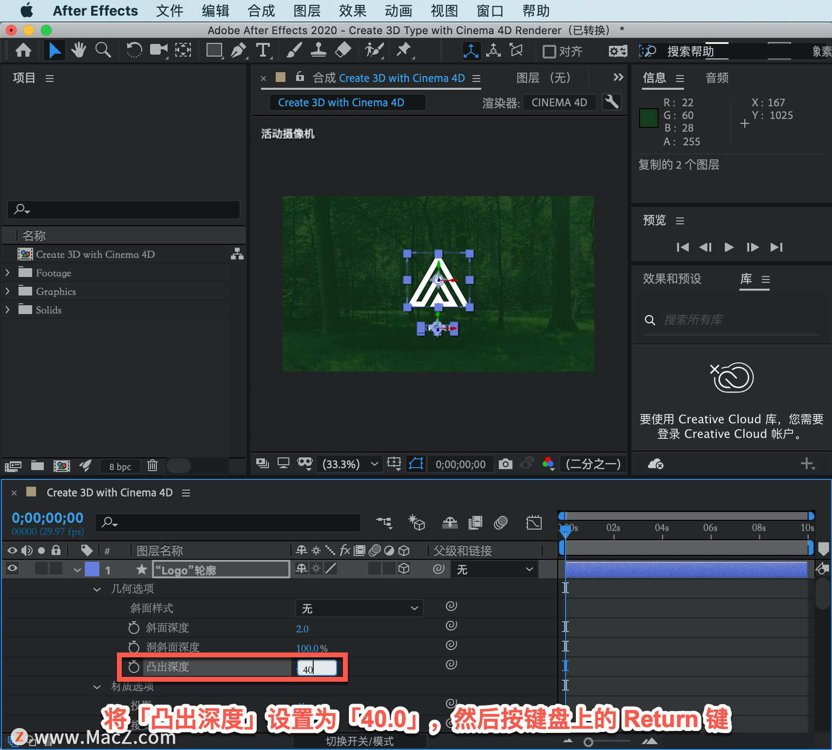Select the Home icon in toolbar
The height and width of the screenshot is (750, 832).
23,50
